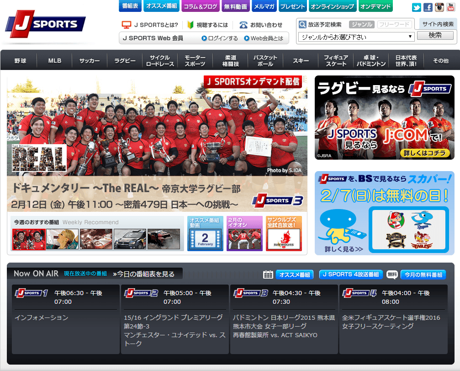Click the J SPORTS logo
Viewport: 460px width, 371px height.
(x=46, y=24)
